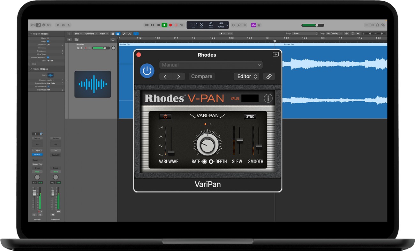Open the List Editors icon at top right
415x251 pixels.
pyautogui.click(x=366, y=25)
